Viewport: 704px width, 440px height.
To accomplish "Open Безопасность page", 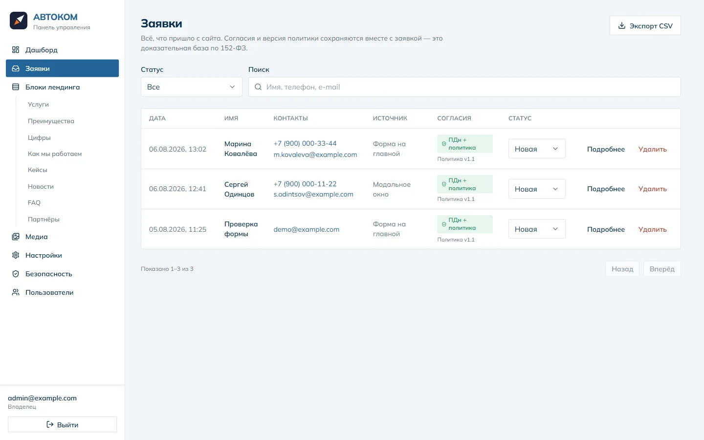I will click(x=62, y=274).
